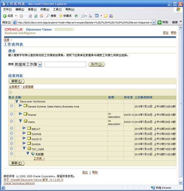
Task: Click the top 刷新(E) button
Action: (17, 81)
